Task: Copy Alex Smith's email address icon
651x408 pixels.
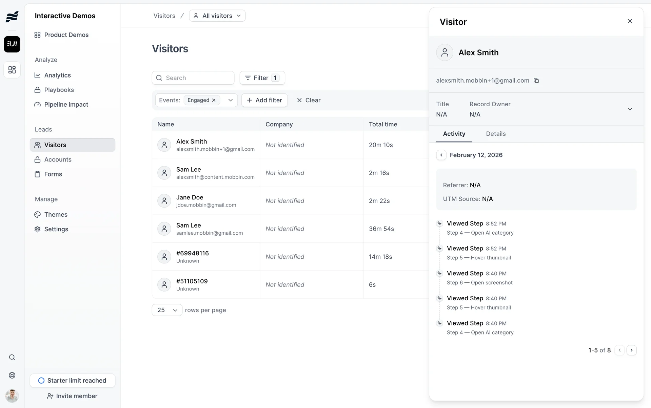Action: tap(536, 81)
